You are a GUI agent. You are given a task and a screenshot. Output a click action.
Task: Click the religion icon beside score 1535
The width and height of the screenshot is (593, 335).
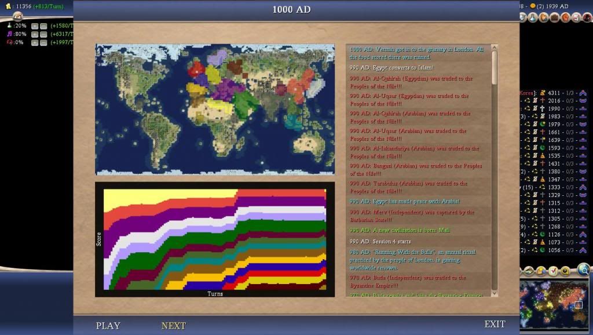pyautogui.click(x=542, y=155)
